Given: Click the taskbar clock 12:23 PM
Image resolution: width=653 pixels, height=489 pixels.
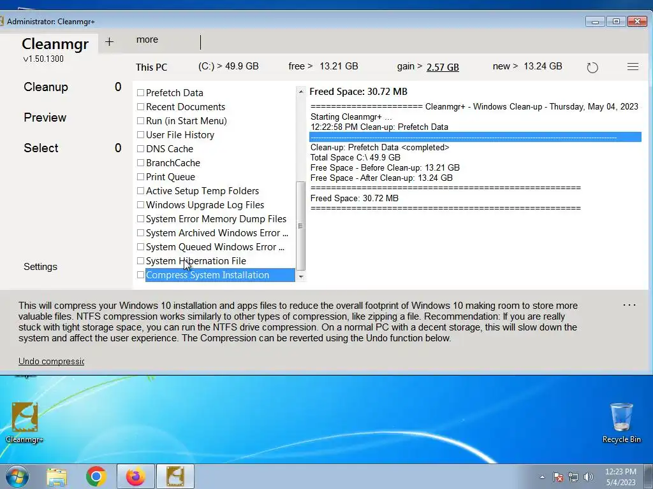Looking at the screenshot, I should [620, 472].
